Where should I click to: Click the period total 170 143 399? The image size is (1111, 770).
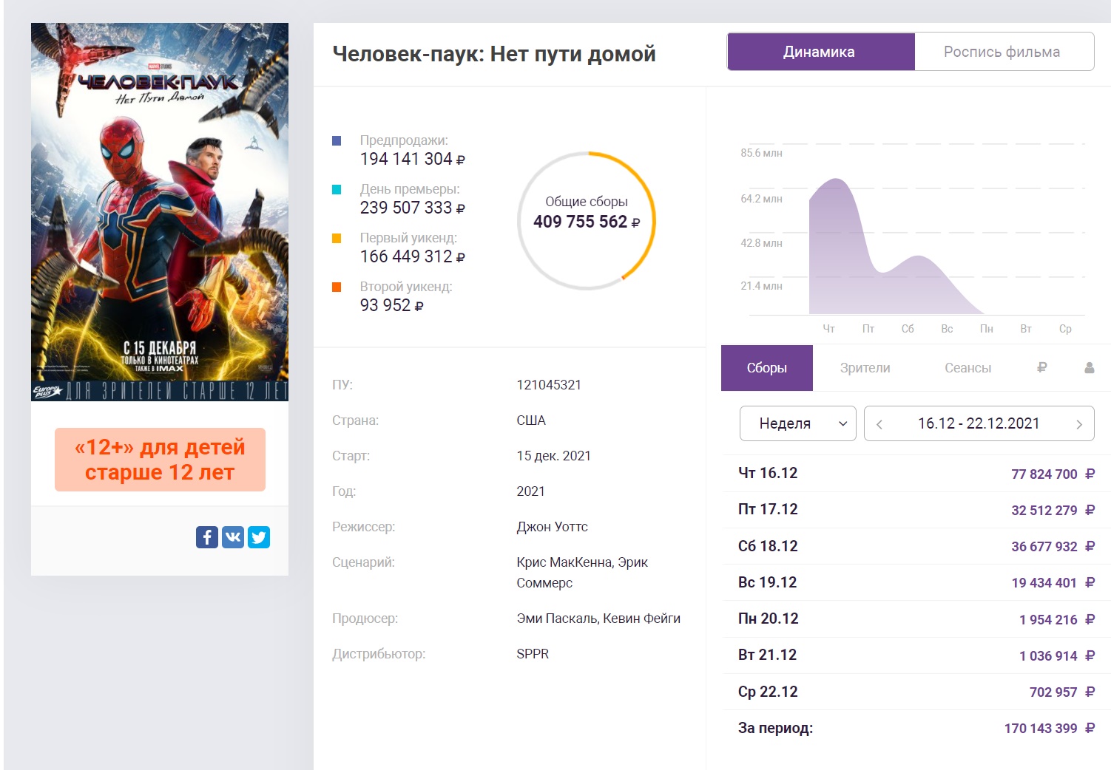coord(1041,729)
